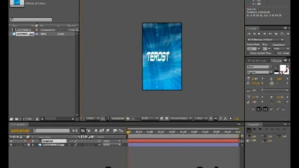
Task: Click no-color stroke swatch
Action: (x=281, y=73)
